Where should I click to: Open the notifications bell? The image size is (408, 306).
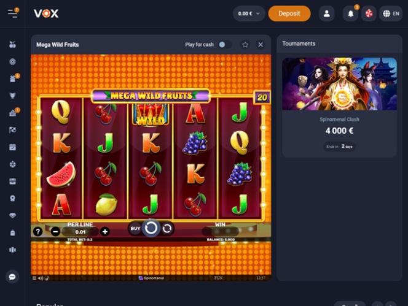tap(350, 13)
